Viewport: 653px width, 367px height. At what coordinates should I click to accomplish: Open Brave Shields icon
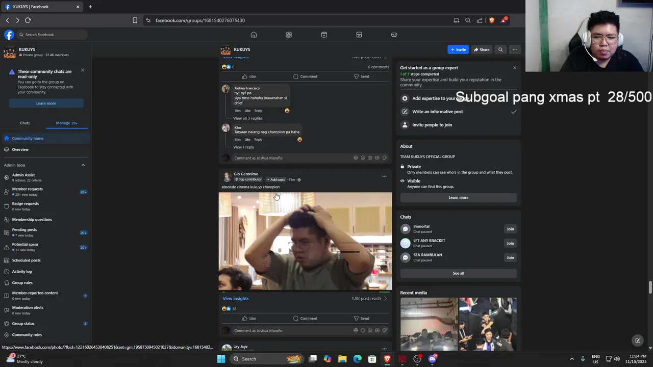pyautogui.click(x=492, y=20)
